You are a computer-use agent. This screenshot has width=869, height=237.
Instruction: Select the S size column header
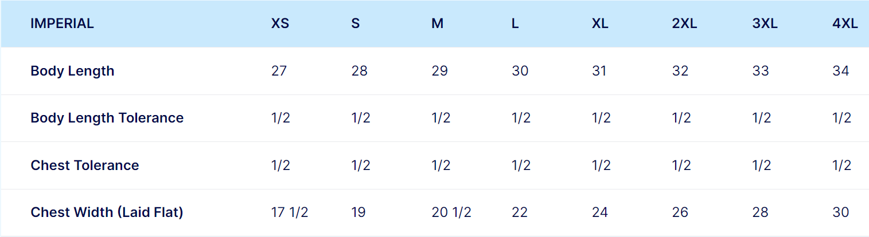(356, 24)
